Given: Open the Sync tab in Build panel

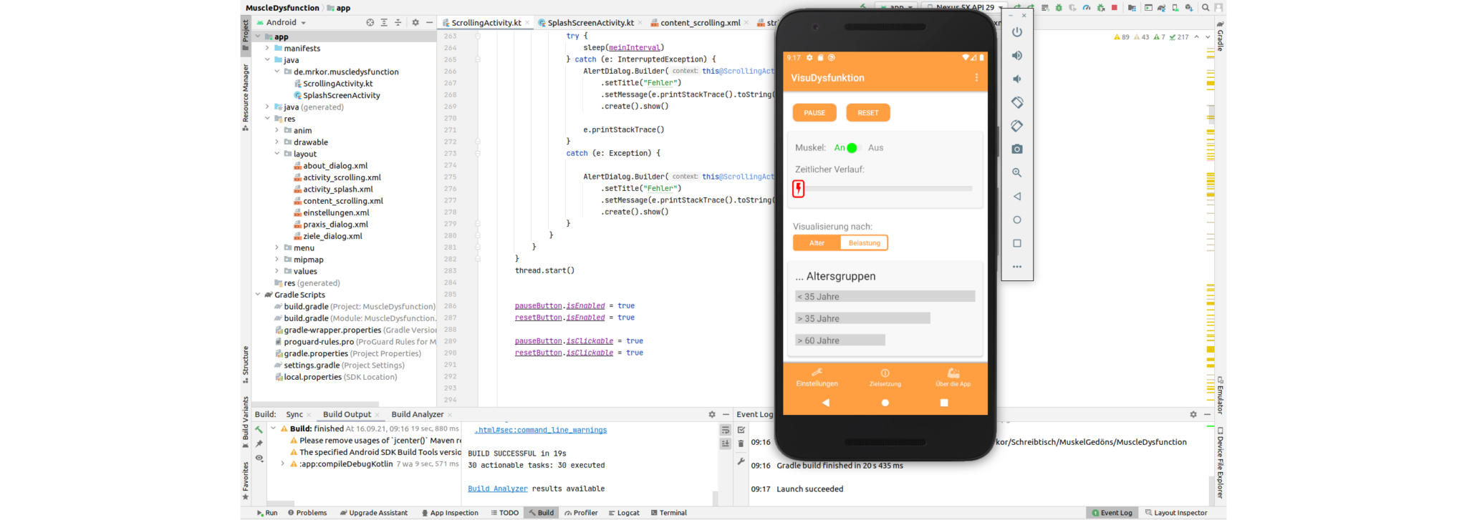Looking at the screenshot, I should [x=294, y=414].
